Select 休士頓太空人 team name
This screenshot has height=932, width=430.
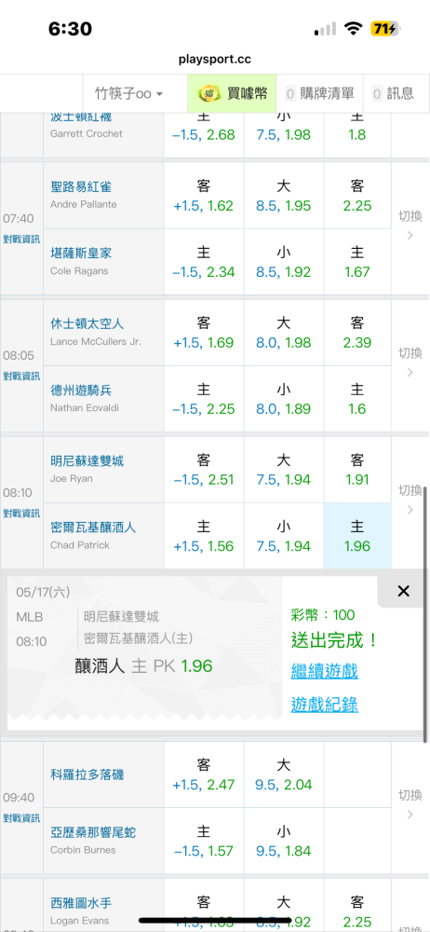87,324
